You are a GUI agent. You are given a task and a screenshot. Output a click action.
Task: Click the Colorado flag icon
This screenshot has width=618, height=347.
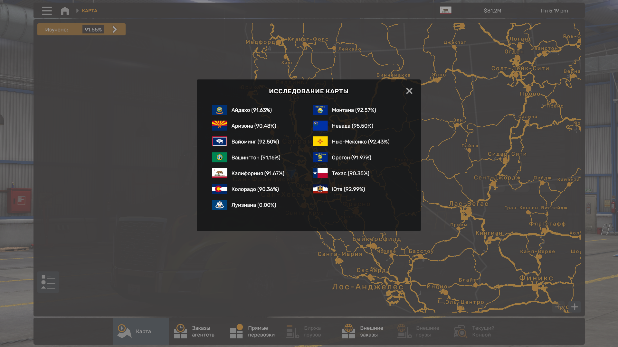tap(220, 189)
